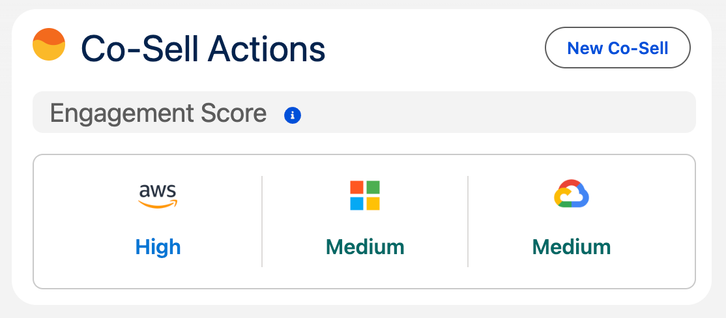
Task: Click the red square of Microsoft logo
Action: (x=357, y=188)
